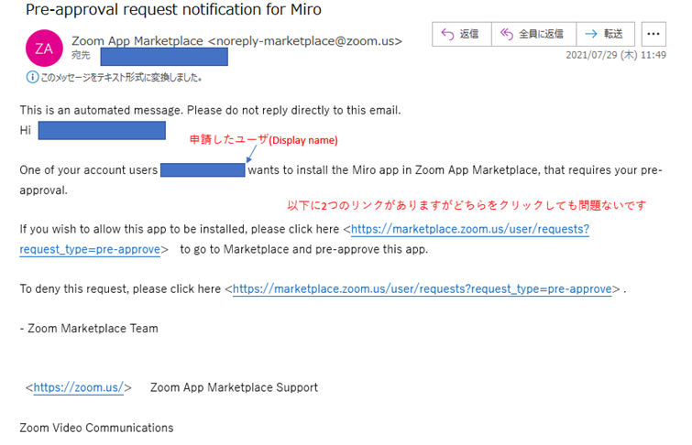Viewport: 692px width, 445px height.
Task: Open the pre-approve link in the allow sentence
Action: point(469,230)
